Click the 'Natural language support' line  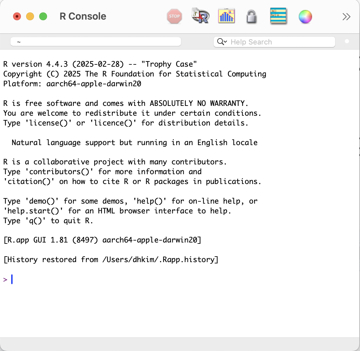tap(135, 142)
